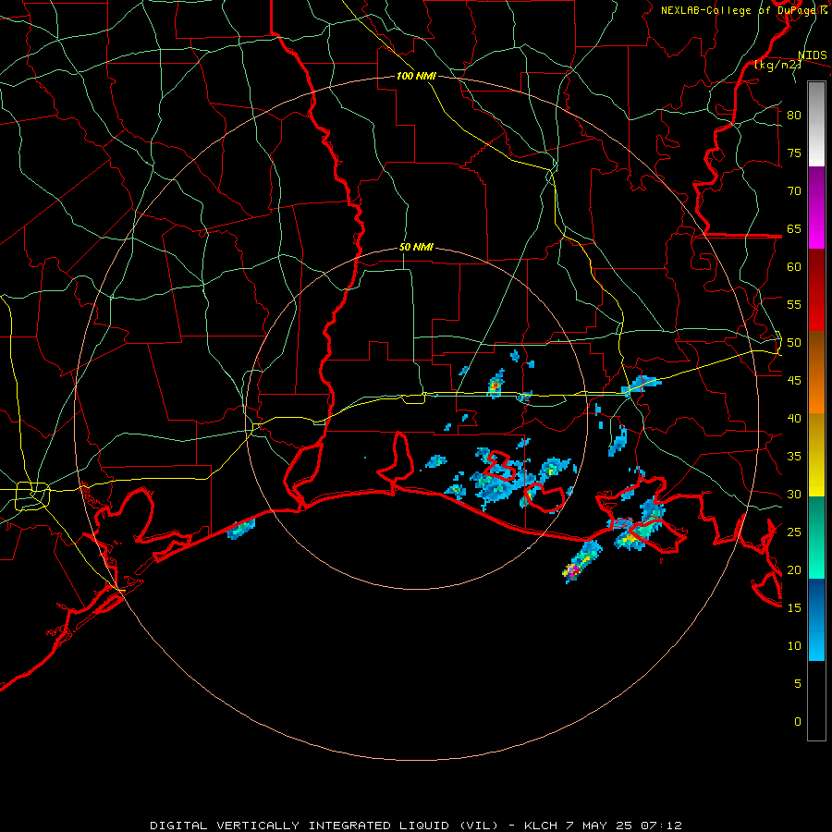The image size is (832, 832).
Task: Click the 40 scale value
Action: tap(794, 418)
